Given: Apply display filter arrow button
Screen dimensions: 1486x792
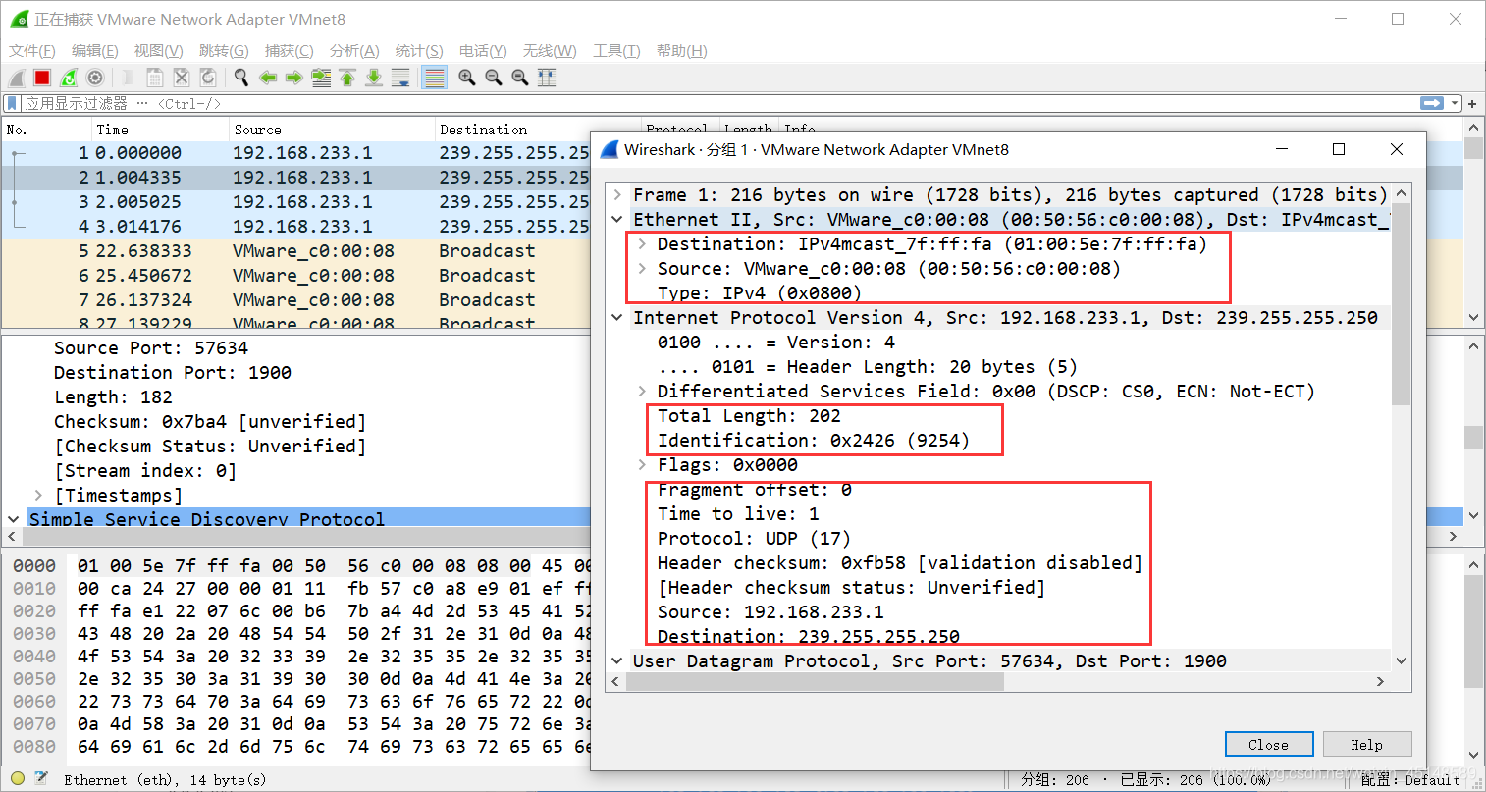Looking at the screenshot, I should click(1432, 103).
